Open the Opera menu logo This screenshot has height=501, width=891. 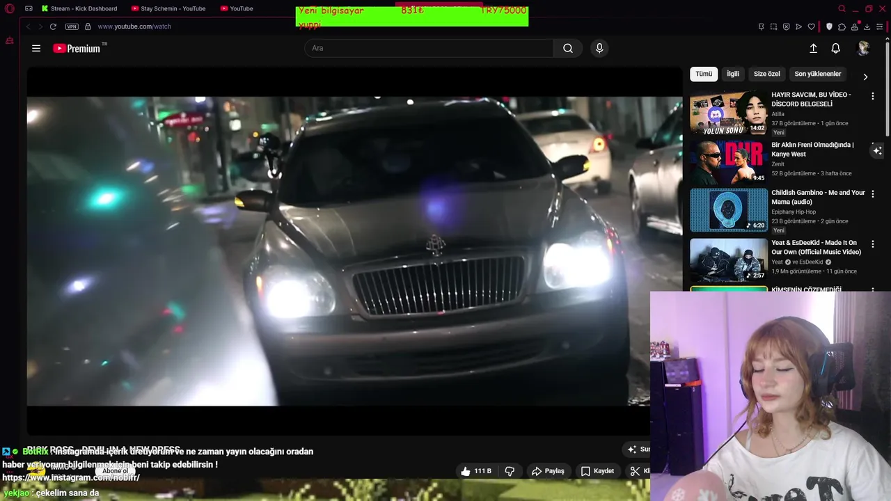9,8
